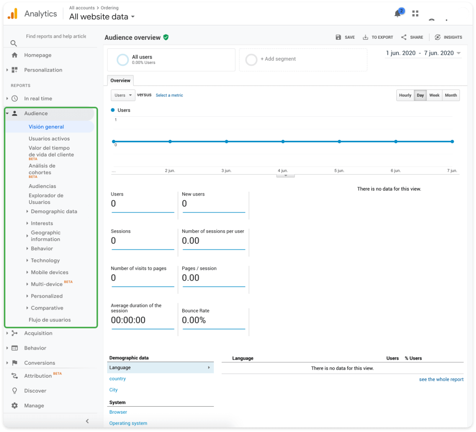
Task: Switch chart granularity to Hourly
Action: (x=405, y=95)
